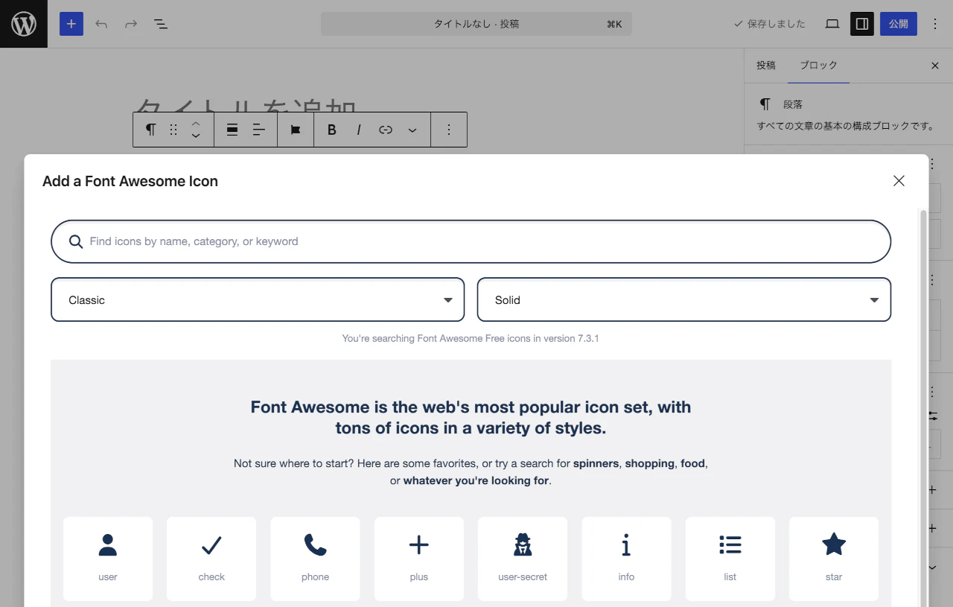
Task: Toggle italic formatting
Action: coord(359,130)
